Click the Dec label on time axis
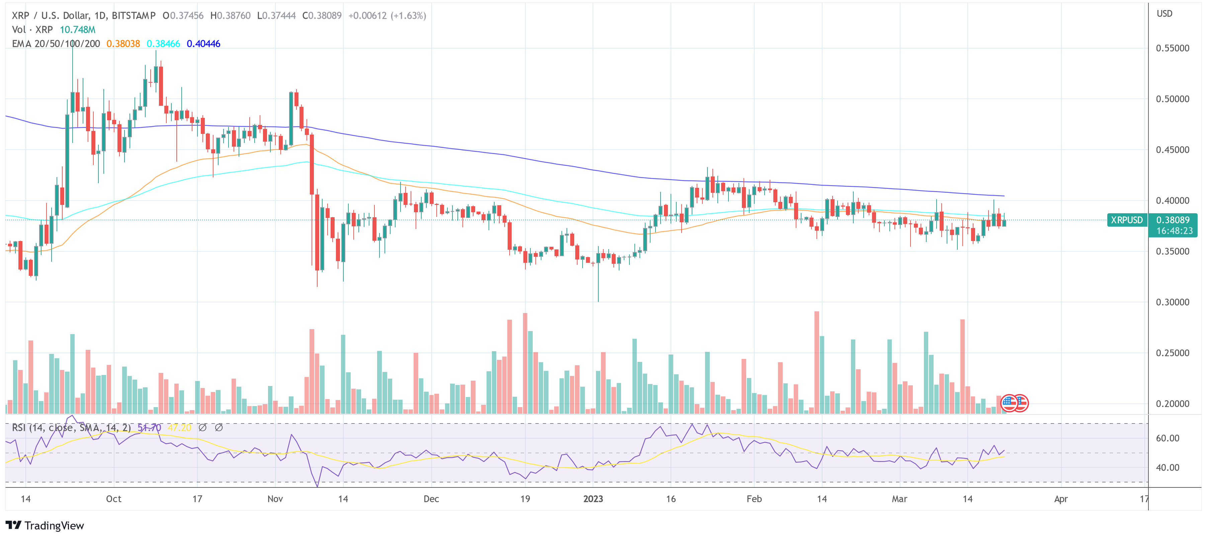 tap(431, 498)
